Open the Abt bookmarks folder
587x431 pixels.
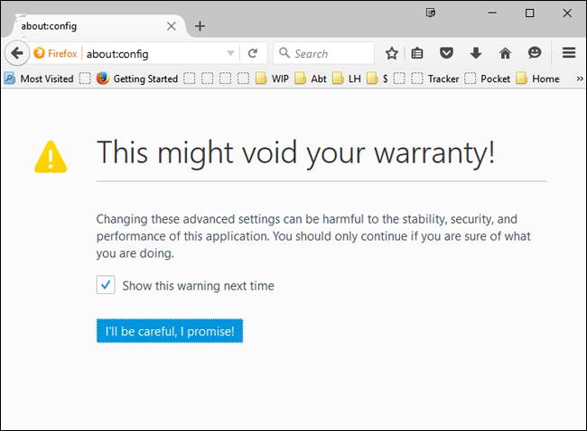click(x=311, y=78)
